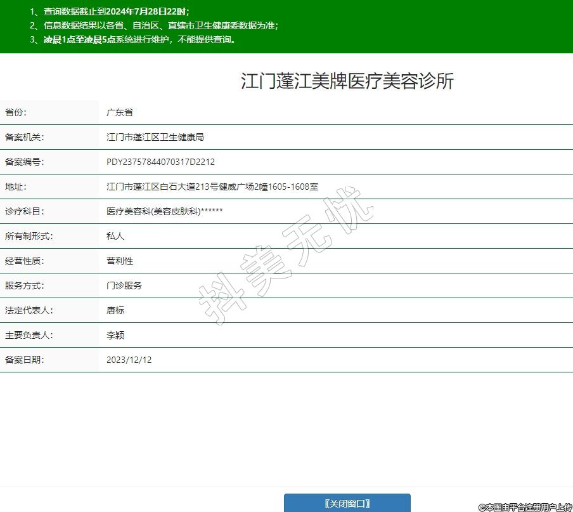
Task: Select the record number PDY23757844070317D2212
Action: tap(160, 162)
